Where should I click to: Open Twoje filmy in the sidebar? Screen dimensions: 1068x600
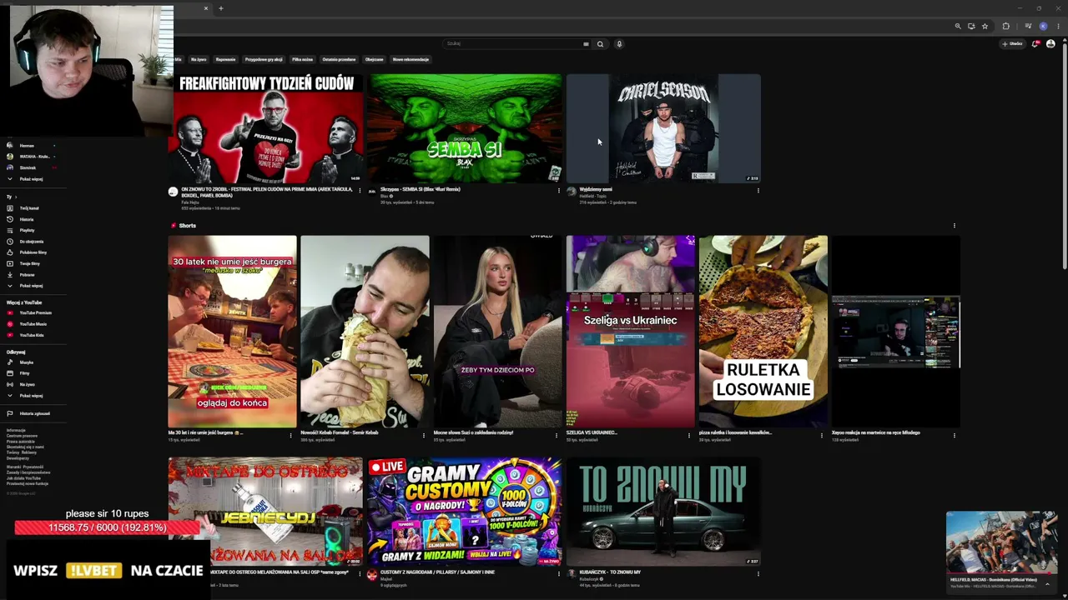(29, 263)
